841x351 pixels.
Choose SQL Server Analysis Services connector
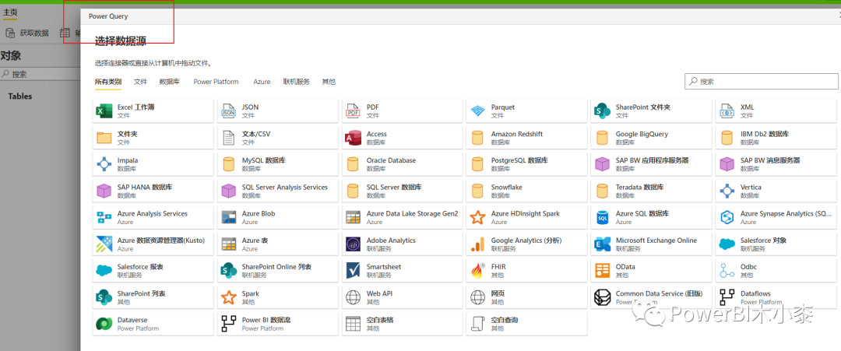click(x=277, y=191)
